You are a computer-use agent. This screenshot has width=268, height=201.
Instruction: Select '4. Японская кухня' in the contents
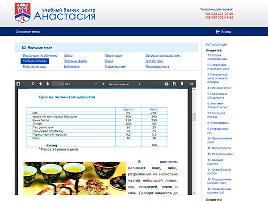click(219, 88)
